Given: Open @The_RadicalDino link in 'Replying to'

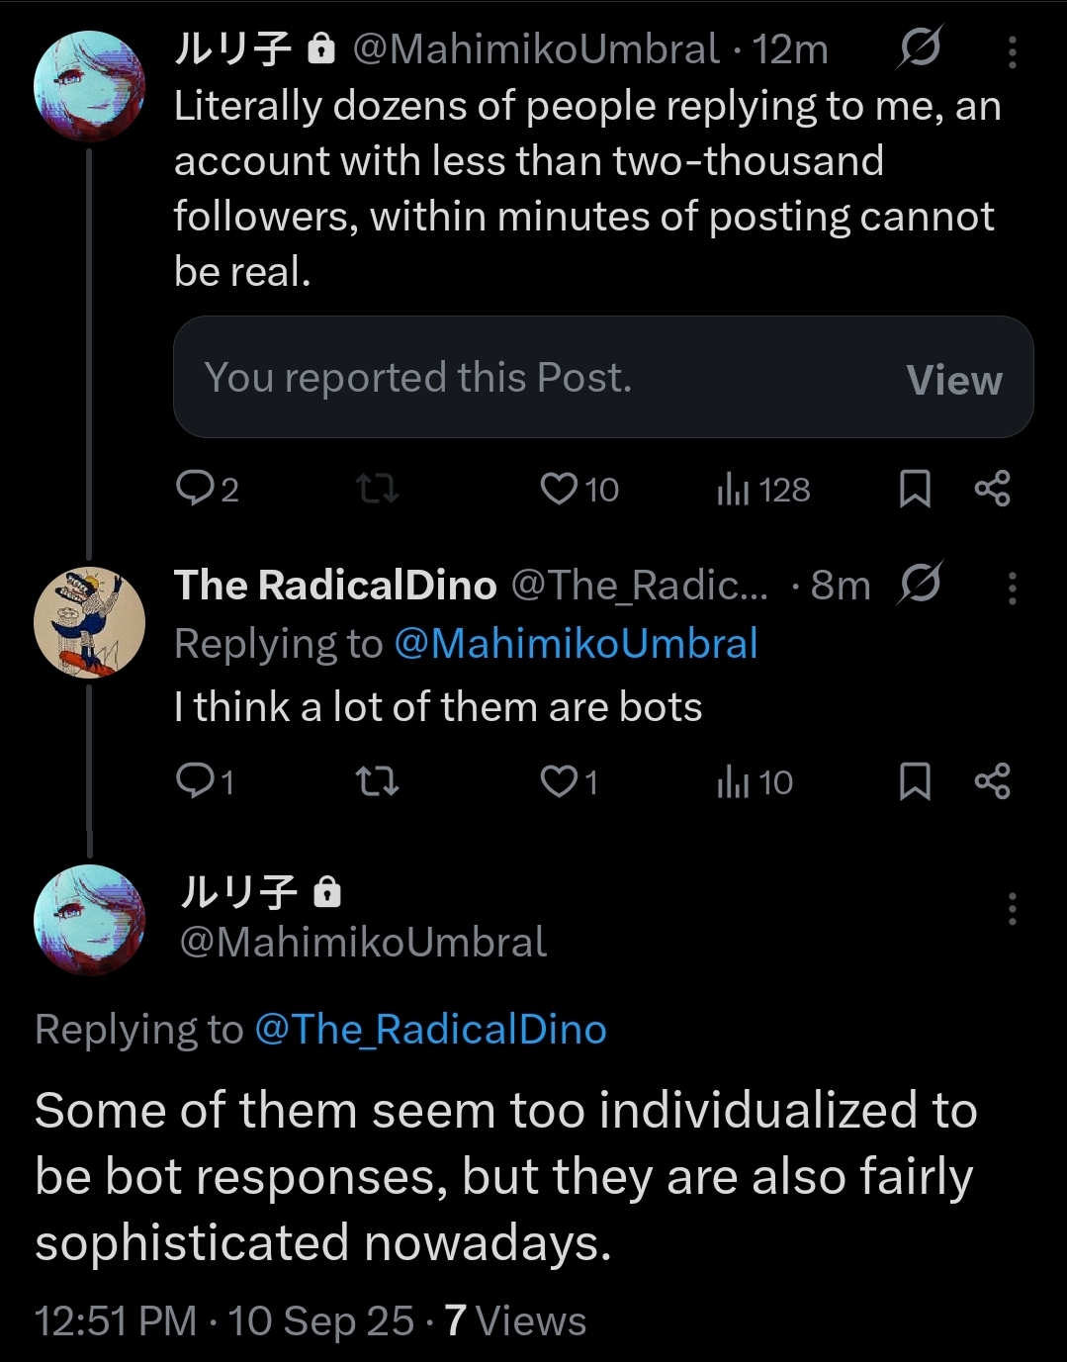Looking at the screenshot, I should [430, 1030].
